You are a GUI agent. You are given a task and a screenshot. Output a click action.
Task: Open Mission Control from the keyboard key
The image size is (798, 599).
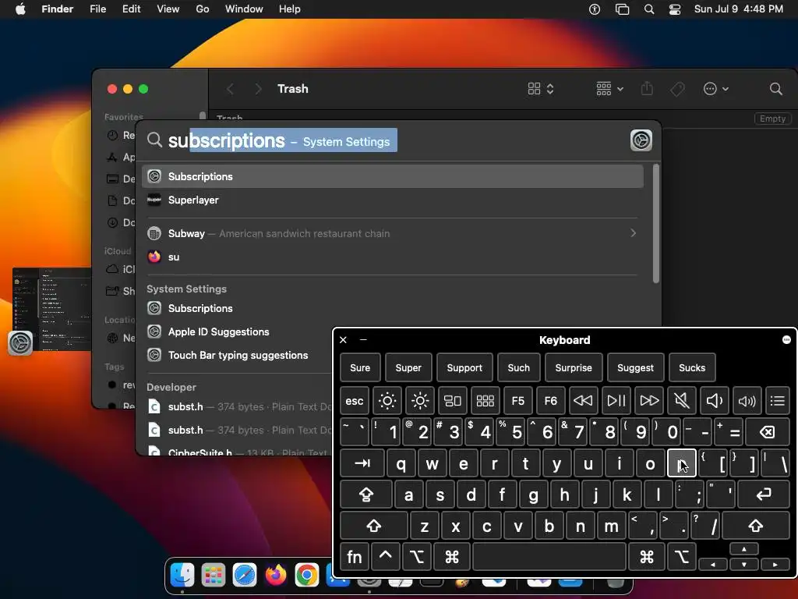[453, 401]
